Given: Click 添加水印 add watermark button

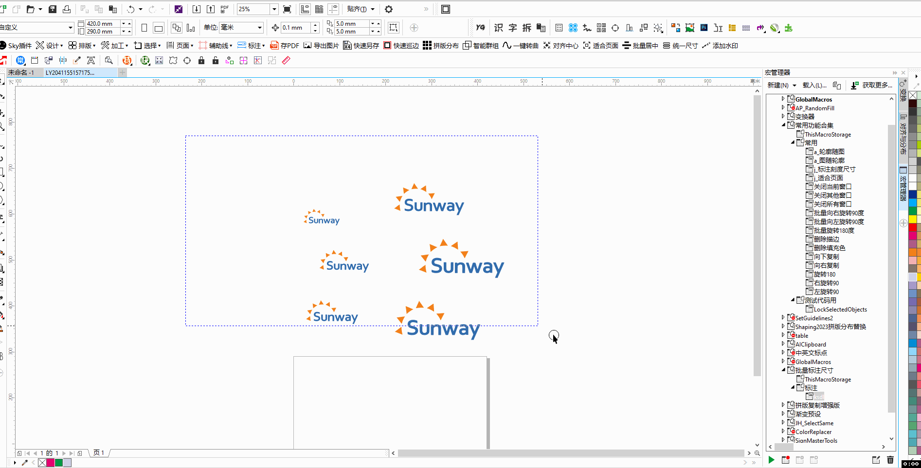Looking at the screenshot, I should point(720,46).
